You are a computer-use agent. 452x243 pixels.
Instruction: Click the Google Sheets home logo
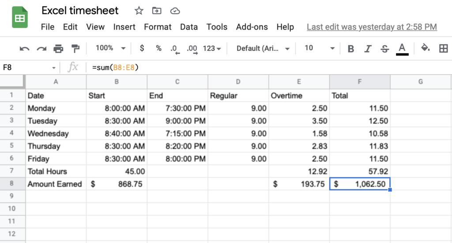(x=20, y=19)
